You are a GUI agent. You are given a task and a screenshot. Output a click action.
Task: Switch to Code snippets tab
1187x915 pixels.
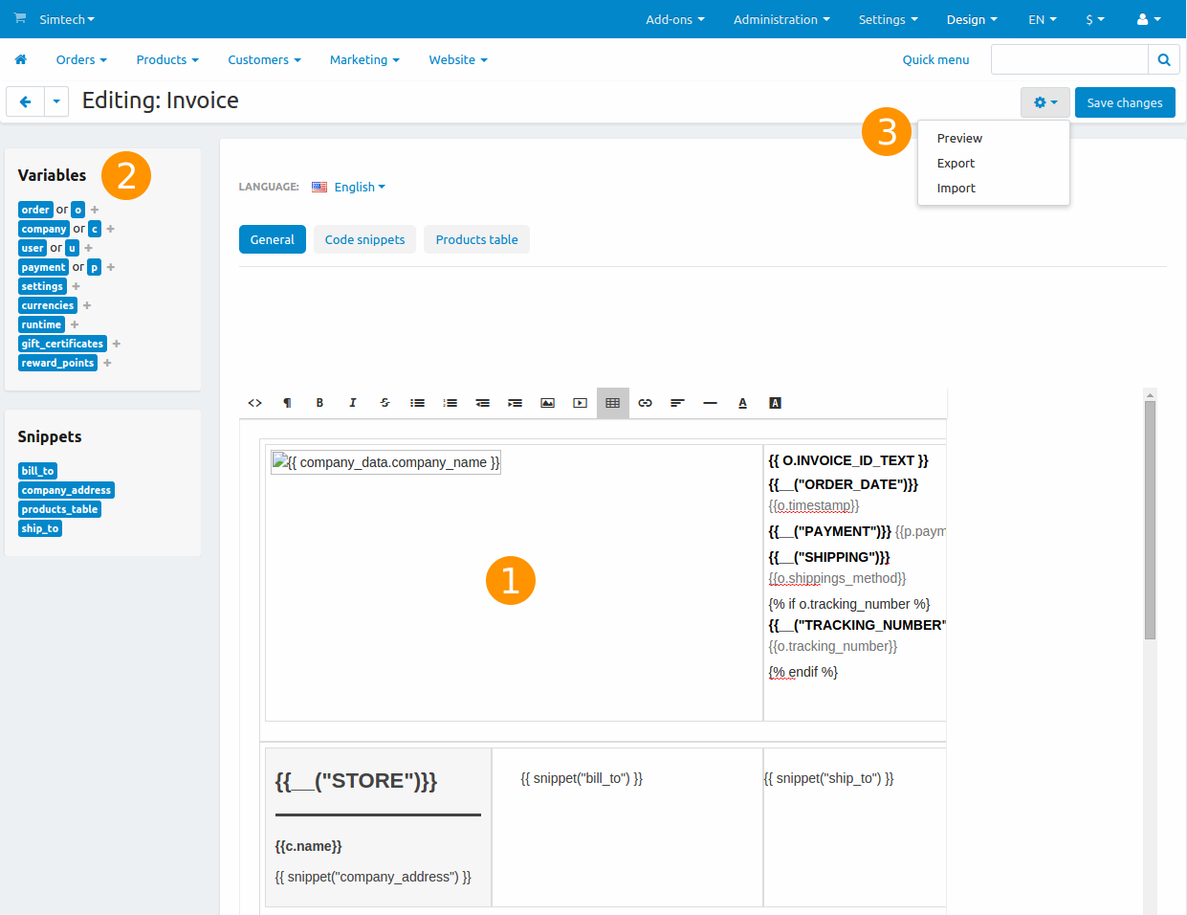(364, 239)
